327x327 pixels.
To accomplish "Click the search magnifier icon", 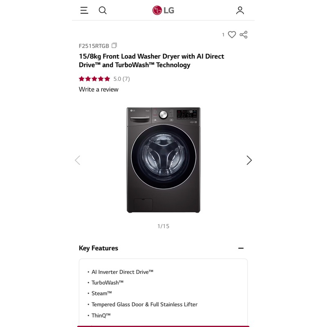I will (x=103, y=11).
